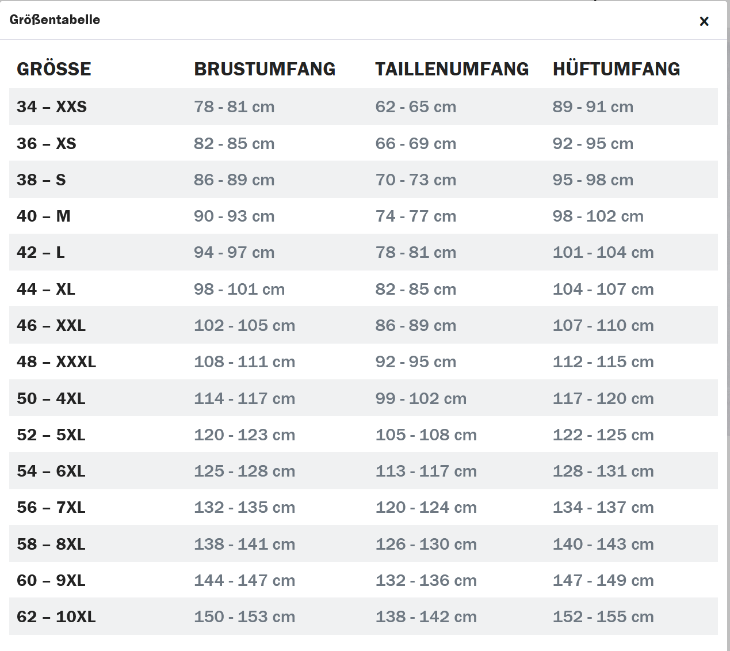This screenshot has height=651, width=730.
Task: Click Taillenumfang value 105 - 108 cm
Action: coord(426,435)
